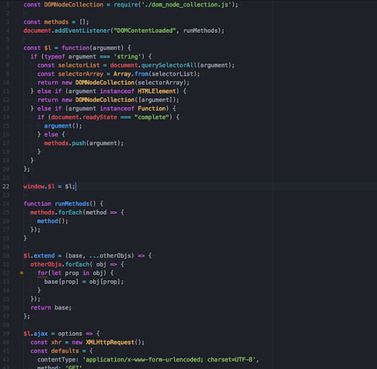Click the './dom_node_collection.js' string
The image size is (377, 369).
tap(186, 5)
